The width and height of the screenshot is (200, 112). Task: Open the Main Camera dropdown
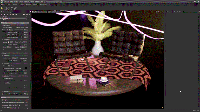[x=40, y=12]
